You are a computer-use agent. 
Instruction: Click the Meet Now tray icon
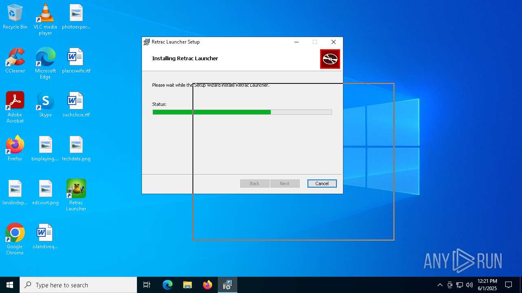pyautogui.click(x=450, y=285)
